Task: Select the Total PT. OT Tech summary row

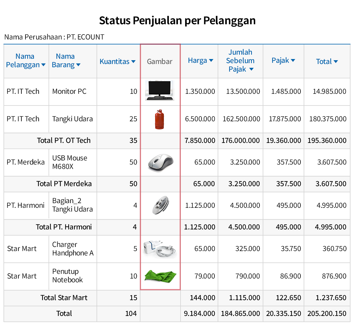Action: pyautogui.click(x=64, y=141)
